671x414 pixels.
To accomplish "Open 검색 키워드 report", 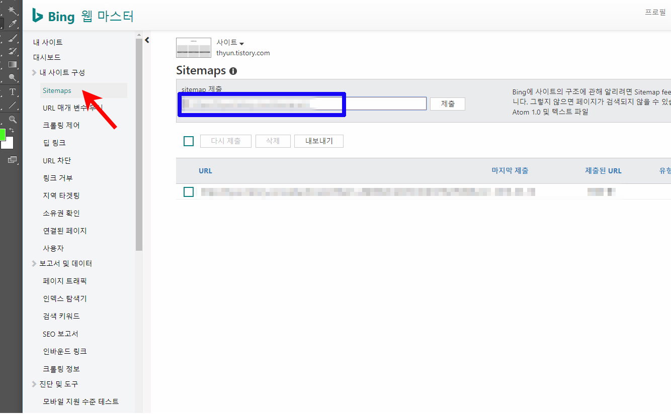I will (61, 317).
